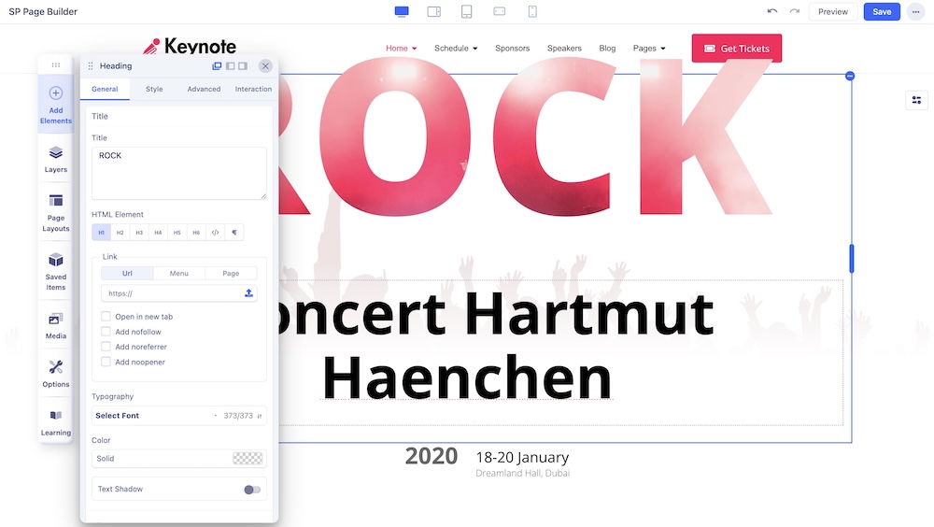This screenshot has height=527, width=934.
Task: Open the Add Elements panel
Action: click(x=55, y=104)
